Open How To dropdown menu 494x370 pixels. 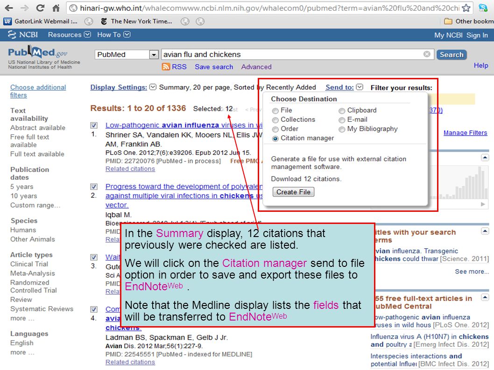[x=114, y=35]
